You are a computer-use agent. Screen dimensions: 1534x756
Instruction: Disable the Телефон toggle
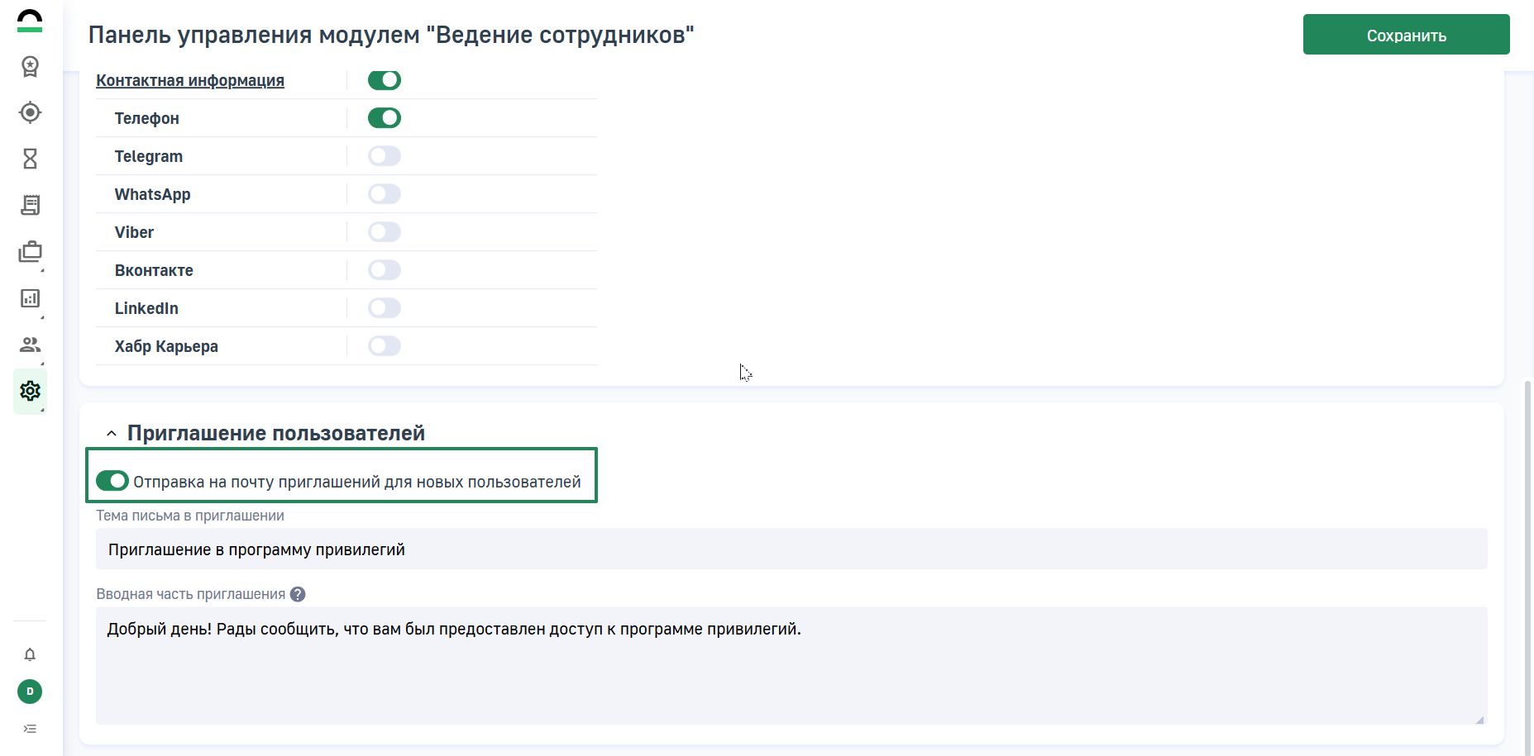coord(385,118)
